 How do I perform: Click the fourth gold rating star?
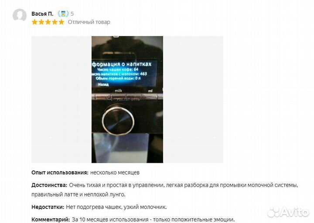pyautogui.click(x=55, y=22)
